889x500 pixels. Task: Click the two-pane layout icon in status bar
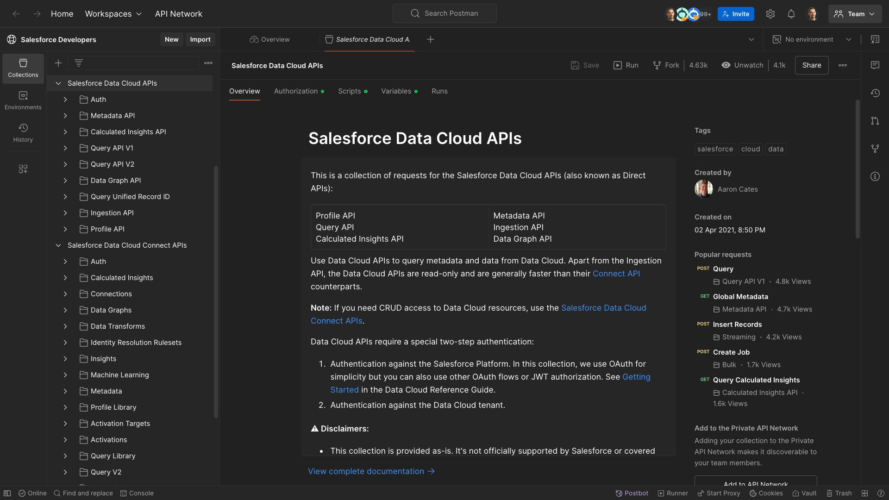[x=864, y=493]
